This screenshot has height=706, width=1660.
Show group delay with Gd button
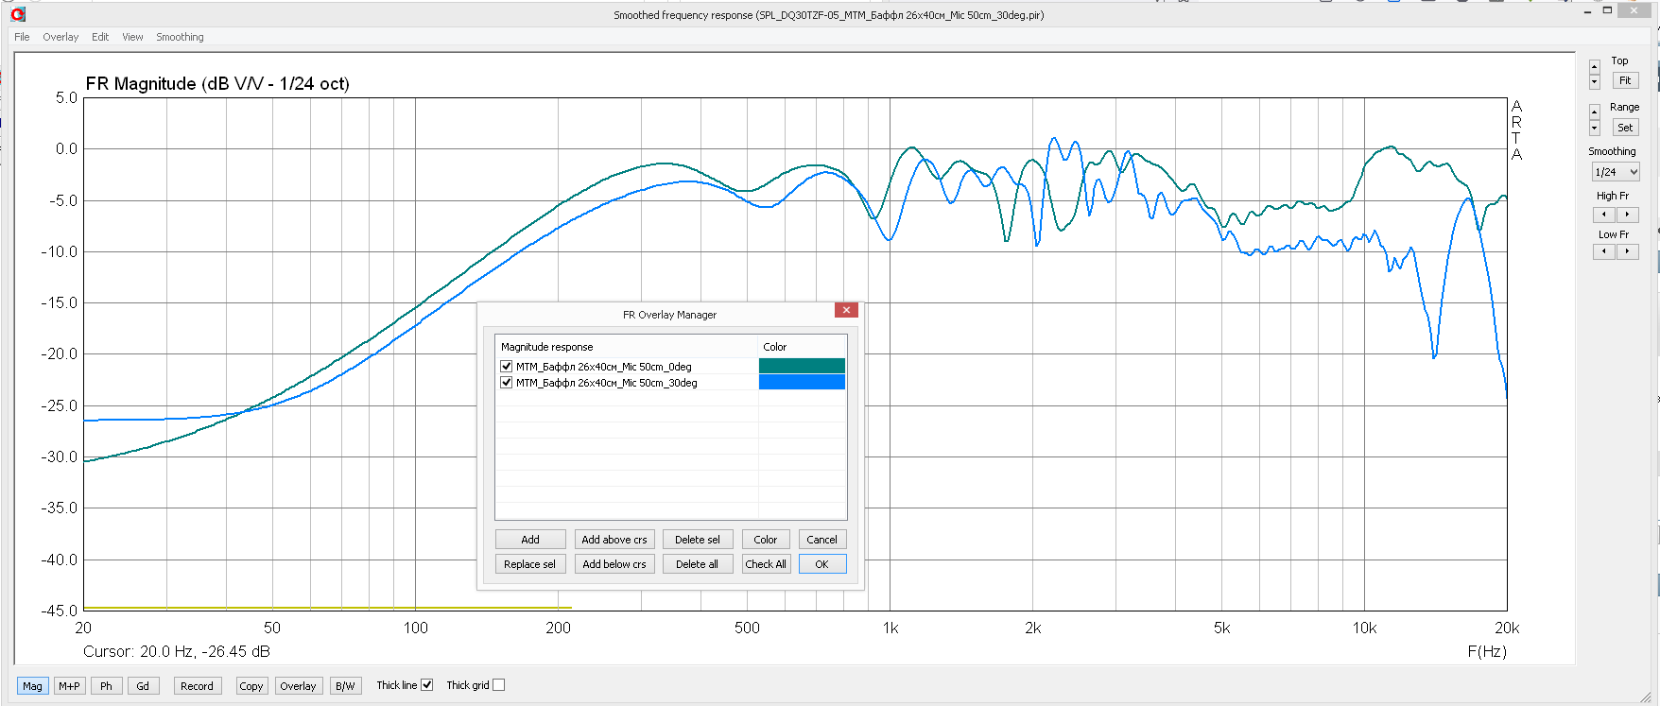[x=143, y=686]
